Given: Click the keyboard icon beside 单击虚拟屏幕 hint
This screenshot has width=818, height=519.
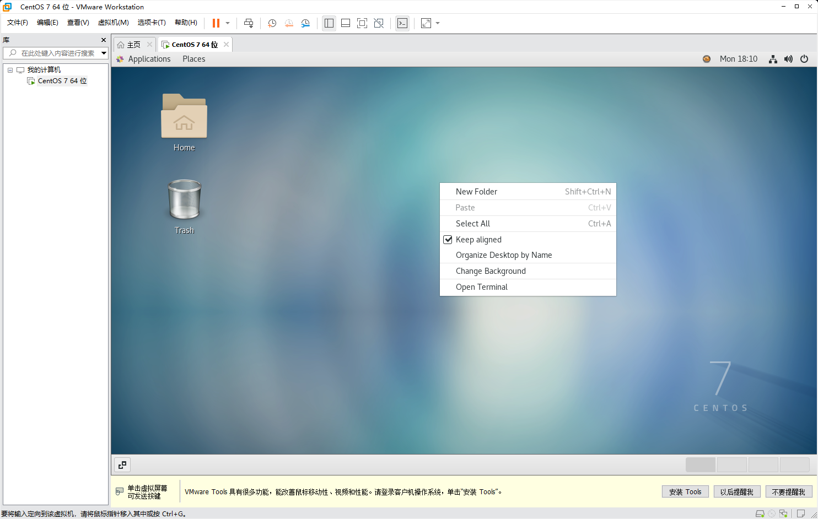Looking at the screenshot, I should coord(120,491).
